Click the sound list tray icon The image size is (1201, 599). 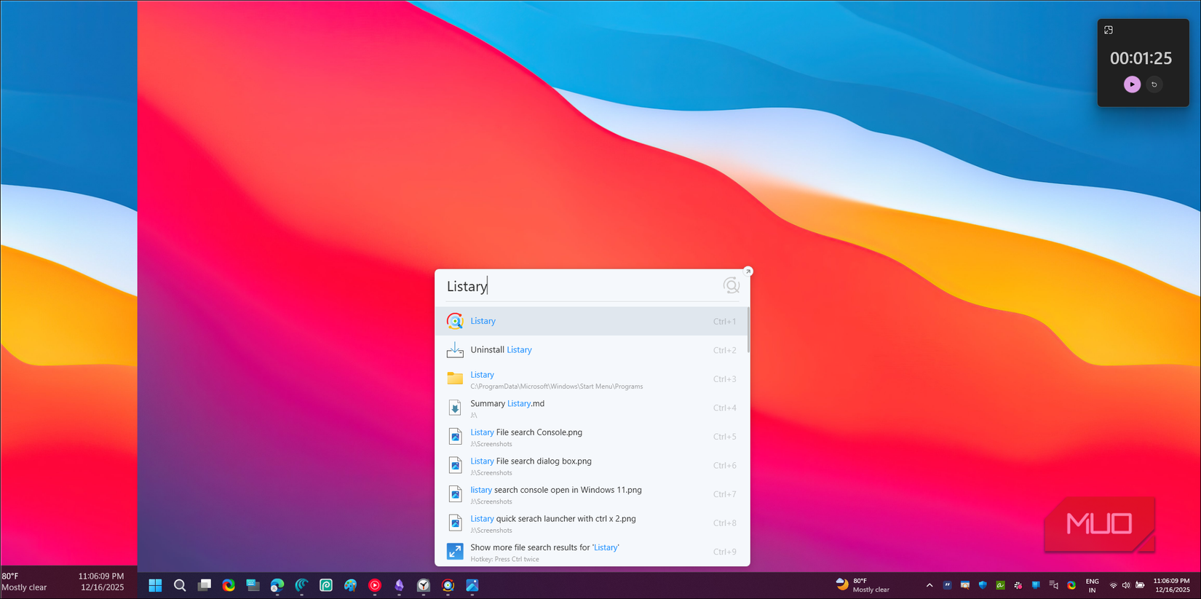pyautogui.click(x=1053, y=585)
